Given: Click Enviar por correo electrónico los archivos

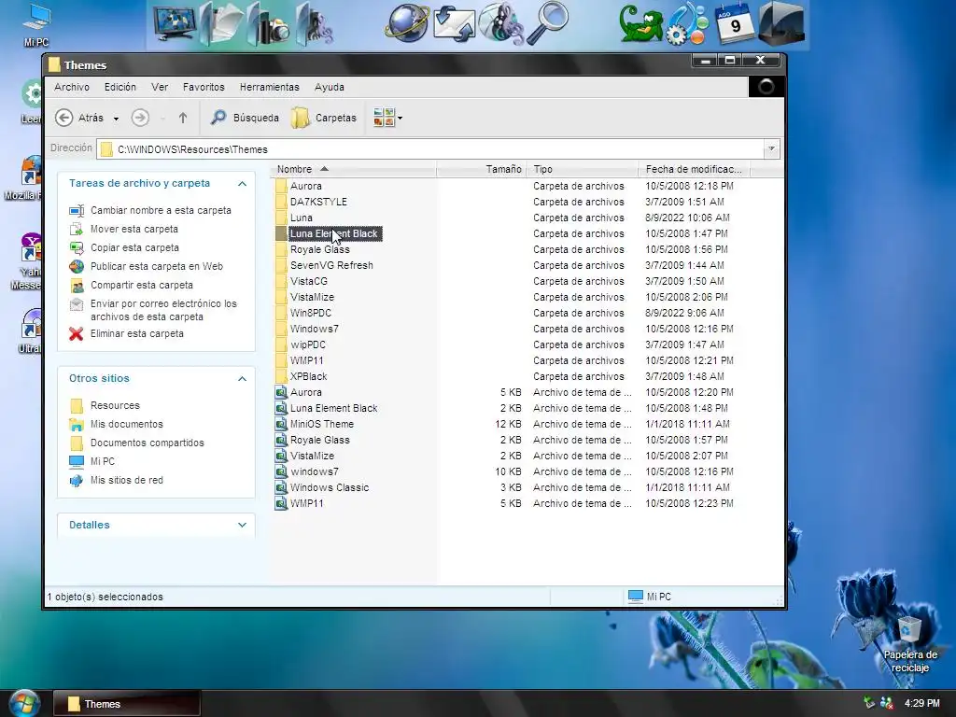Looking at the screenshot, I should pos(163,310).
